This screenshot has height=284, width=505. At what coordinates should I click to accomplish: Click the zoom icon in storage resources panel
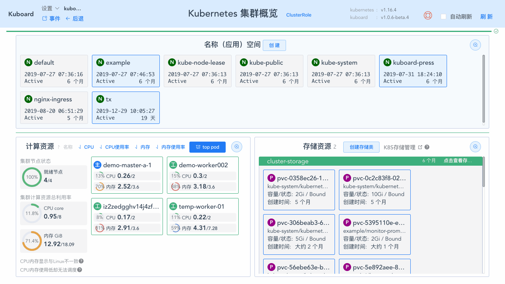[475, 147]
